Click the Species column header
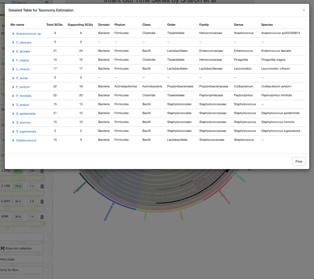Screen dimensions: 314x279 267,25
